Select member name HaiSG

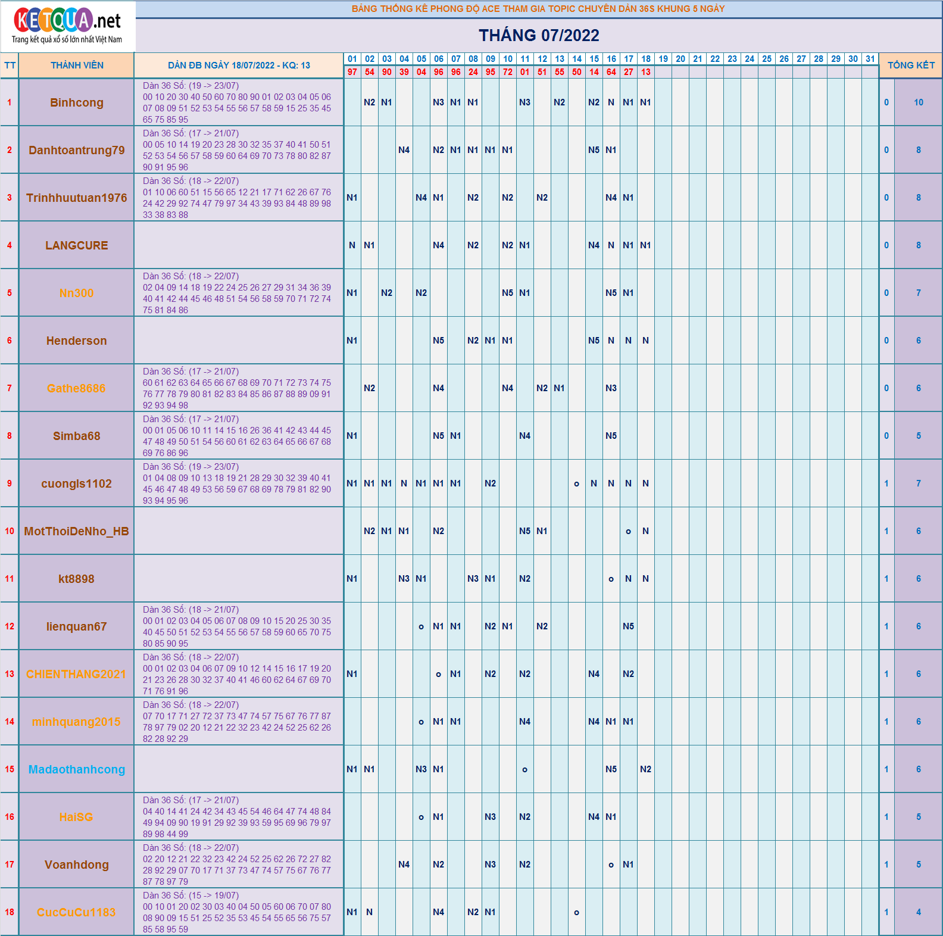(x=77, y=817)
